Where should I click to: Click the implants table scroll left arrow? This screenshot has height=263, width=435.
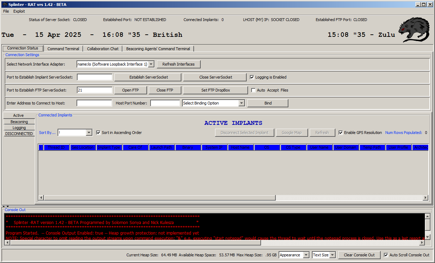tap(41, 198)
